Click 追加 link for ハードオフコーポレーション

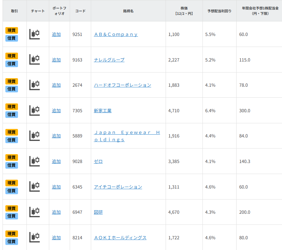56,85
